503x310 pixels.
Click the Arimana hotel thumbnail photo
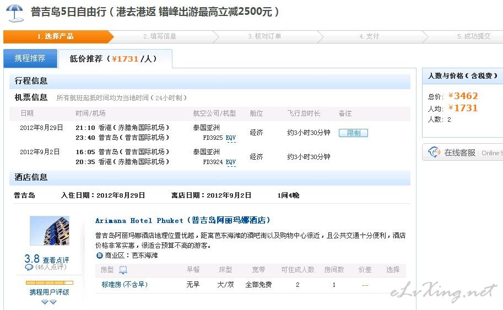click(x=50, y=231)
